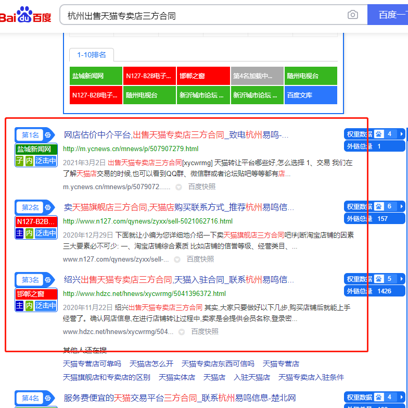Open first result title 网店估价中介平台
The width and height of the screenshot is (408, 408).
[176, 135]
